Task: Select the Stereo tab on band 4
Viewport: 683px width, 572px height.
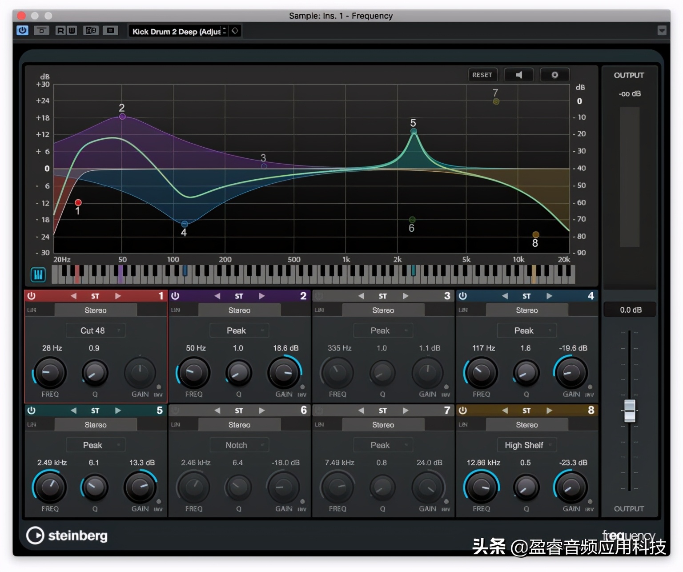Action: click(x=526, y=310)
